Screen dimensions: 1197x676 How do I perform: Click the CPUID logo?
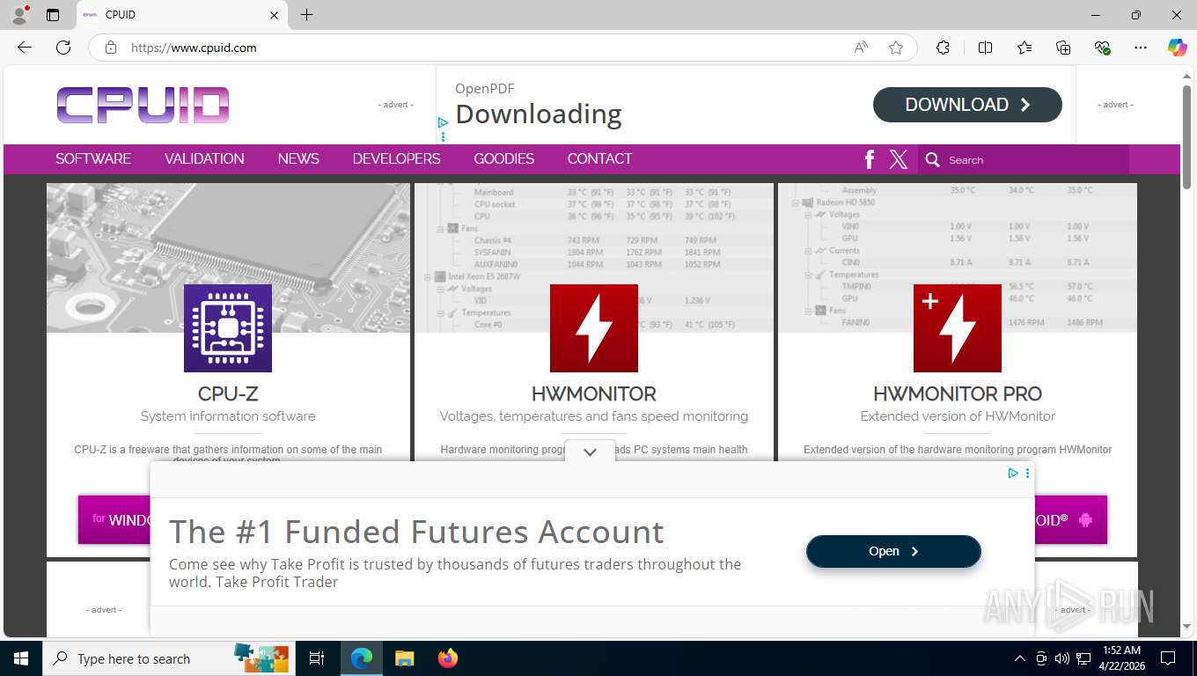coord(143,105)
